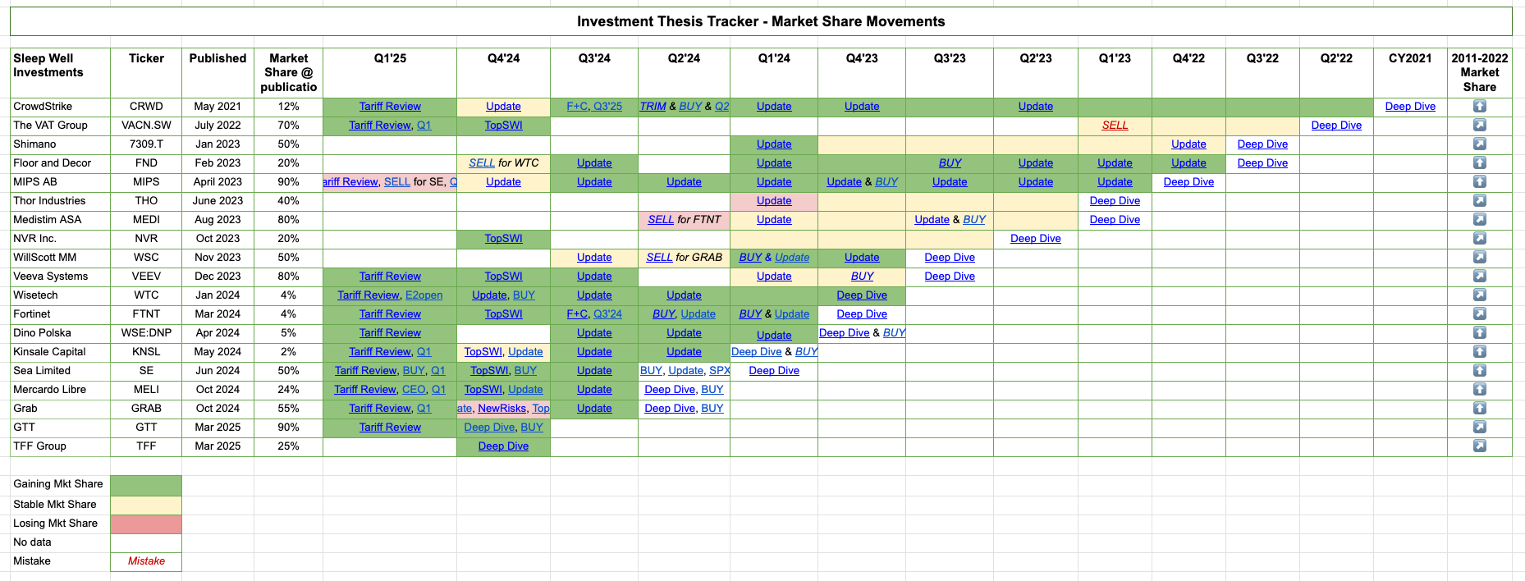Open the red SELL link in The VAT Group row
This screenshot has width=1525, height=581.
click(1115, 125)
